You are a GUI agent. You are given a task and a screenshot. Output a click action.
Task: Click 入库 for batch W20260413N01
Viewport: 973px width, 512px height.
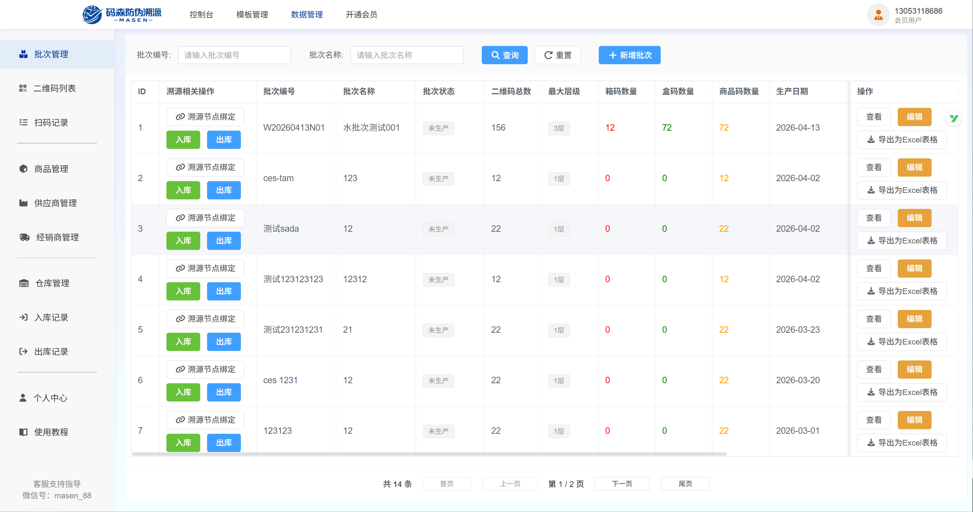click(x=183, y=140)
